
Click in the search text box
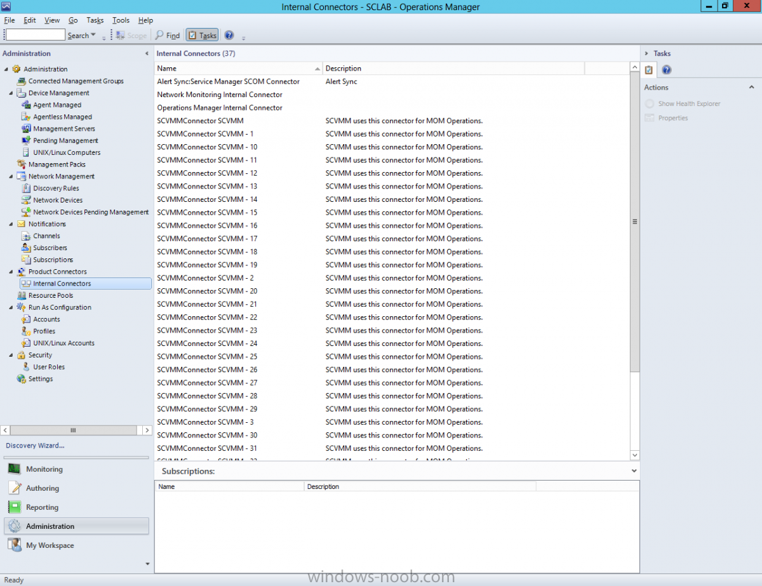36,35
